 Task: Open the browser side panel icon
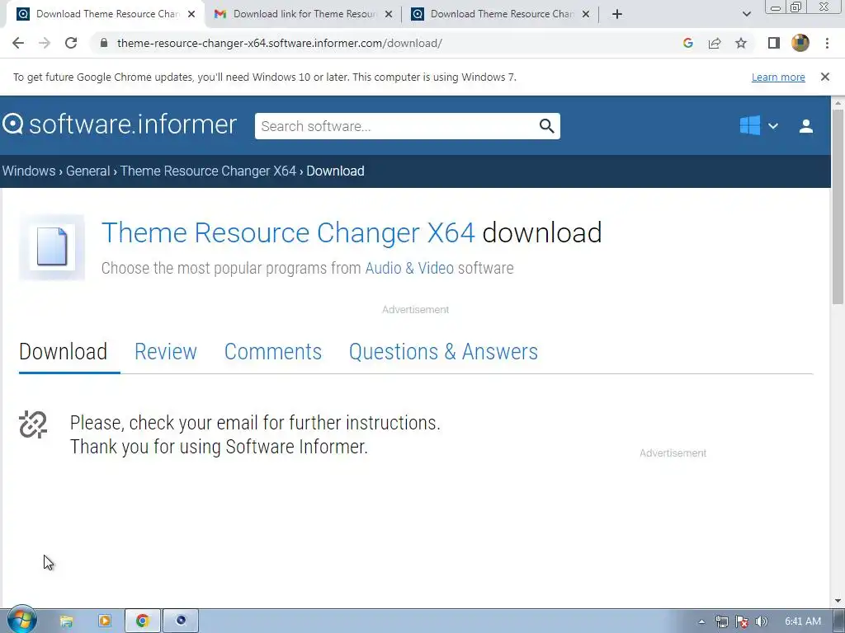(x=774, y=43)
